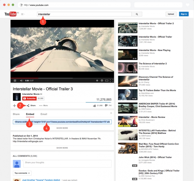The height and width of the screenshot is (181, 194).
Task: Open Top 10 Trailers Better Than Movie thumbnail
Action: (x=128, y=95)
